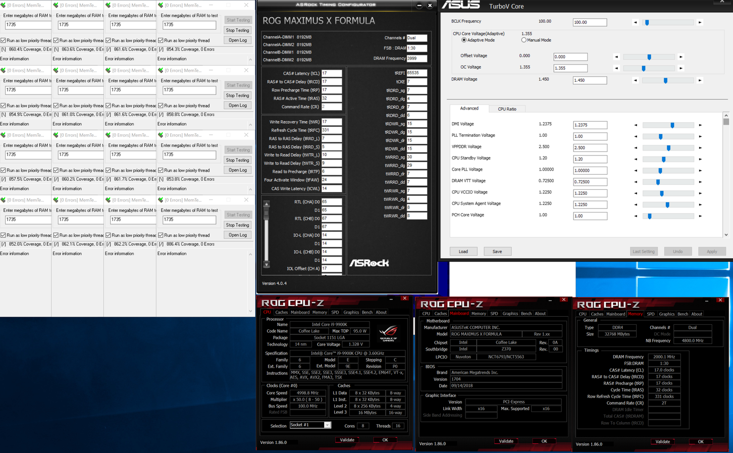The width and height of the screenshot is (733, 453).
Task: Click down arrow of the ASRock RTL list scrollbar
Action: pos(267,265)
